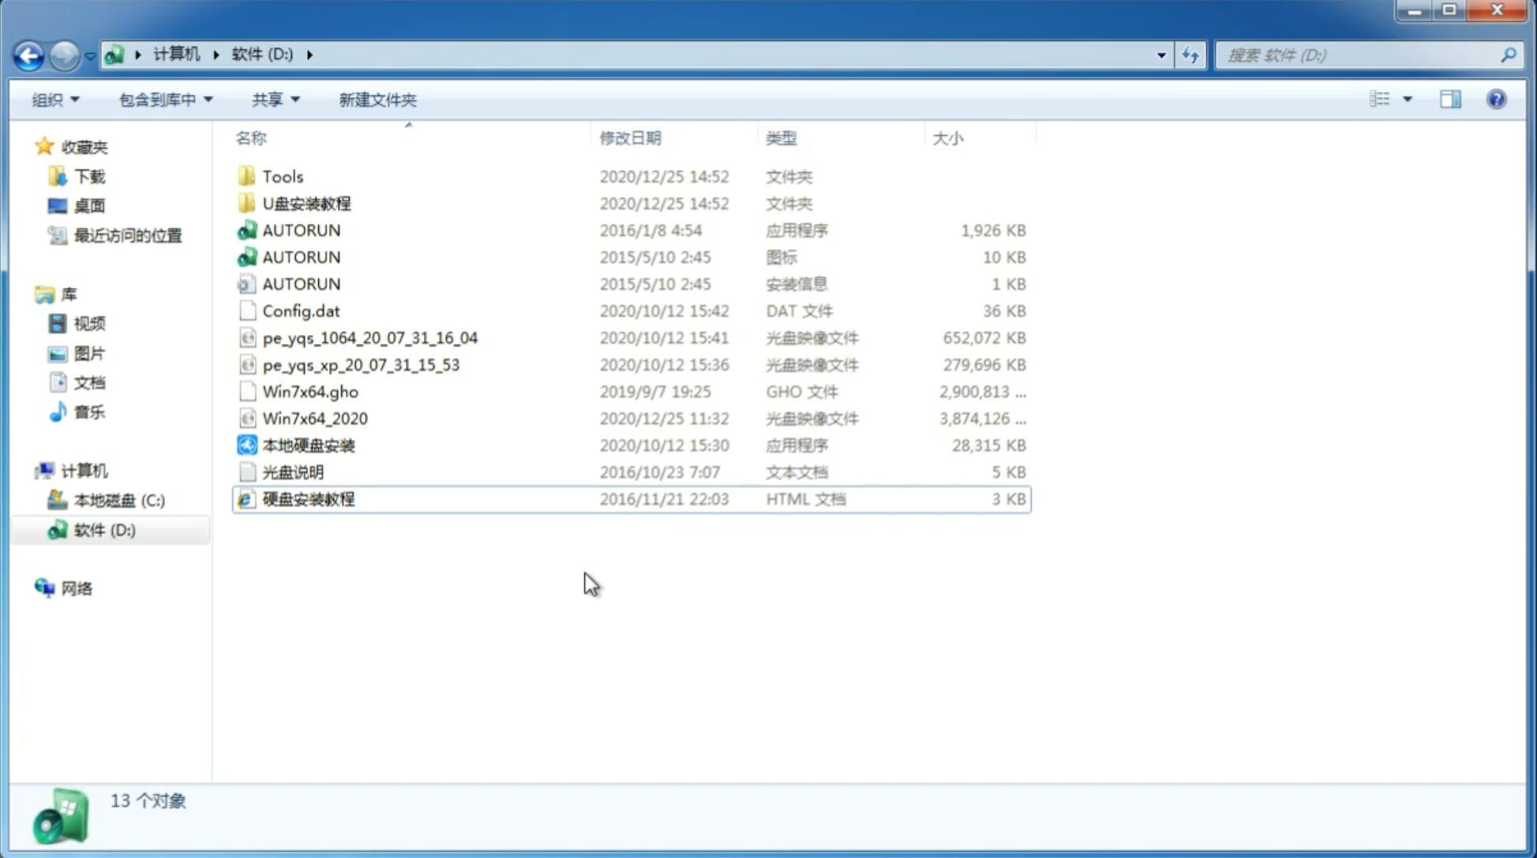Open Config.dat configuration file

[301, 310]
